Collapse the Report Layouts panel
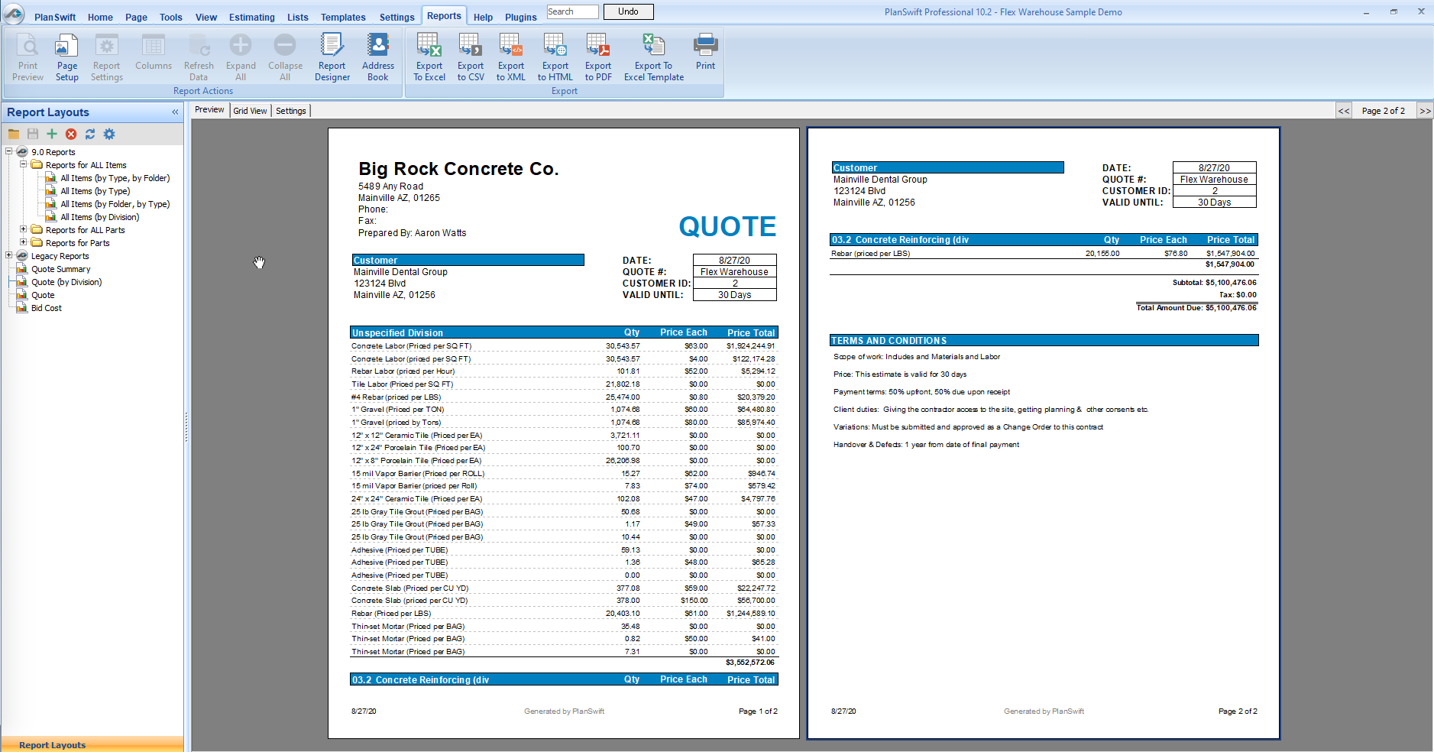 tap(175, 112)
